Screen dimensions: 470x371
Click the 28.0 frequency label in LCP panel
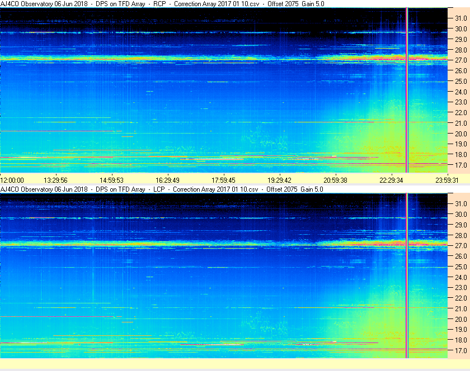coord(461,235)
